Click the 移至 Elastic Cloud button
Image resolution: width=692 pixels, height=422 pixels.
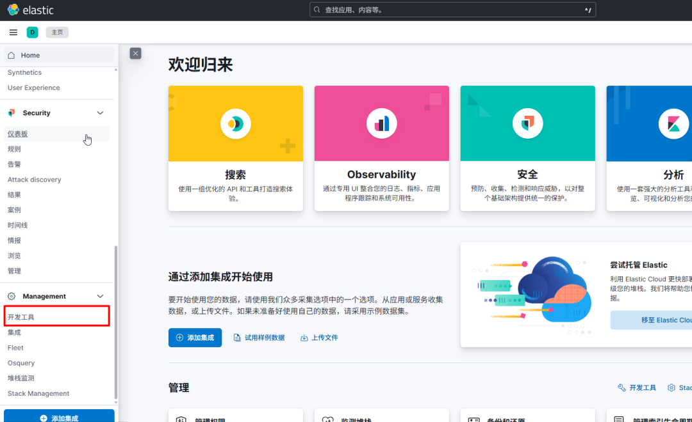coord(652,320)
